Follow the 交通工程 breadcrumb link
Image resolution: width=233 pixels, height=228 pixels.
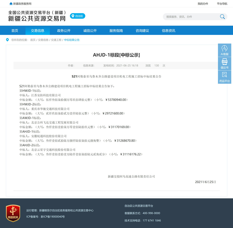click(56, 40)
